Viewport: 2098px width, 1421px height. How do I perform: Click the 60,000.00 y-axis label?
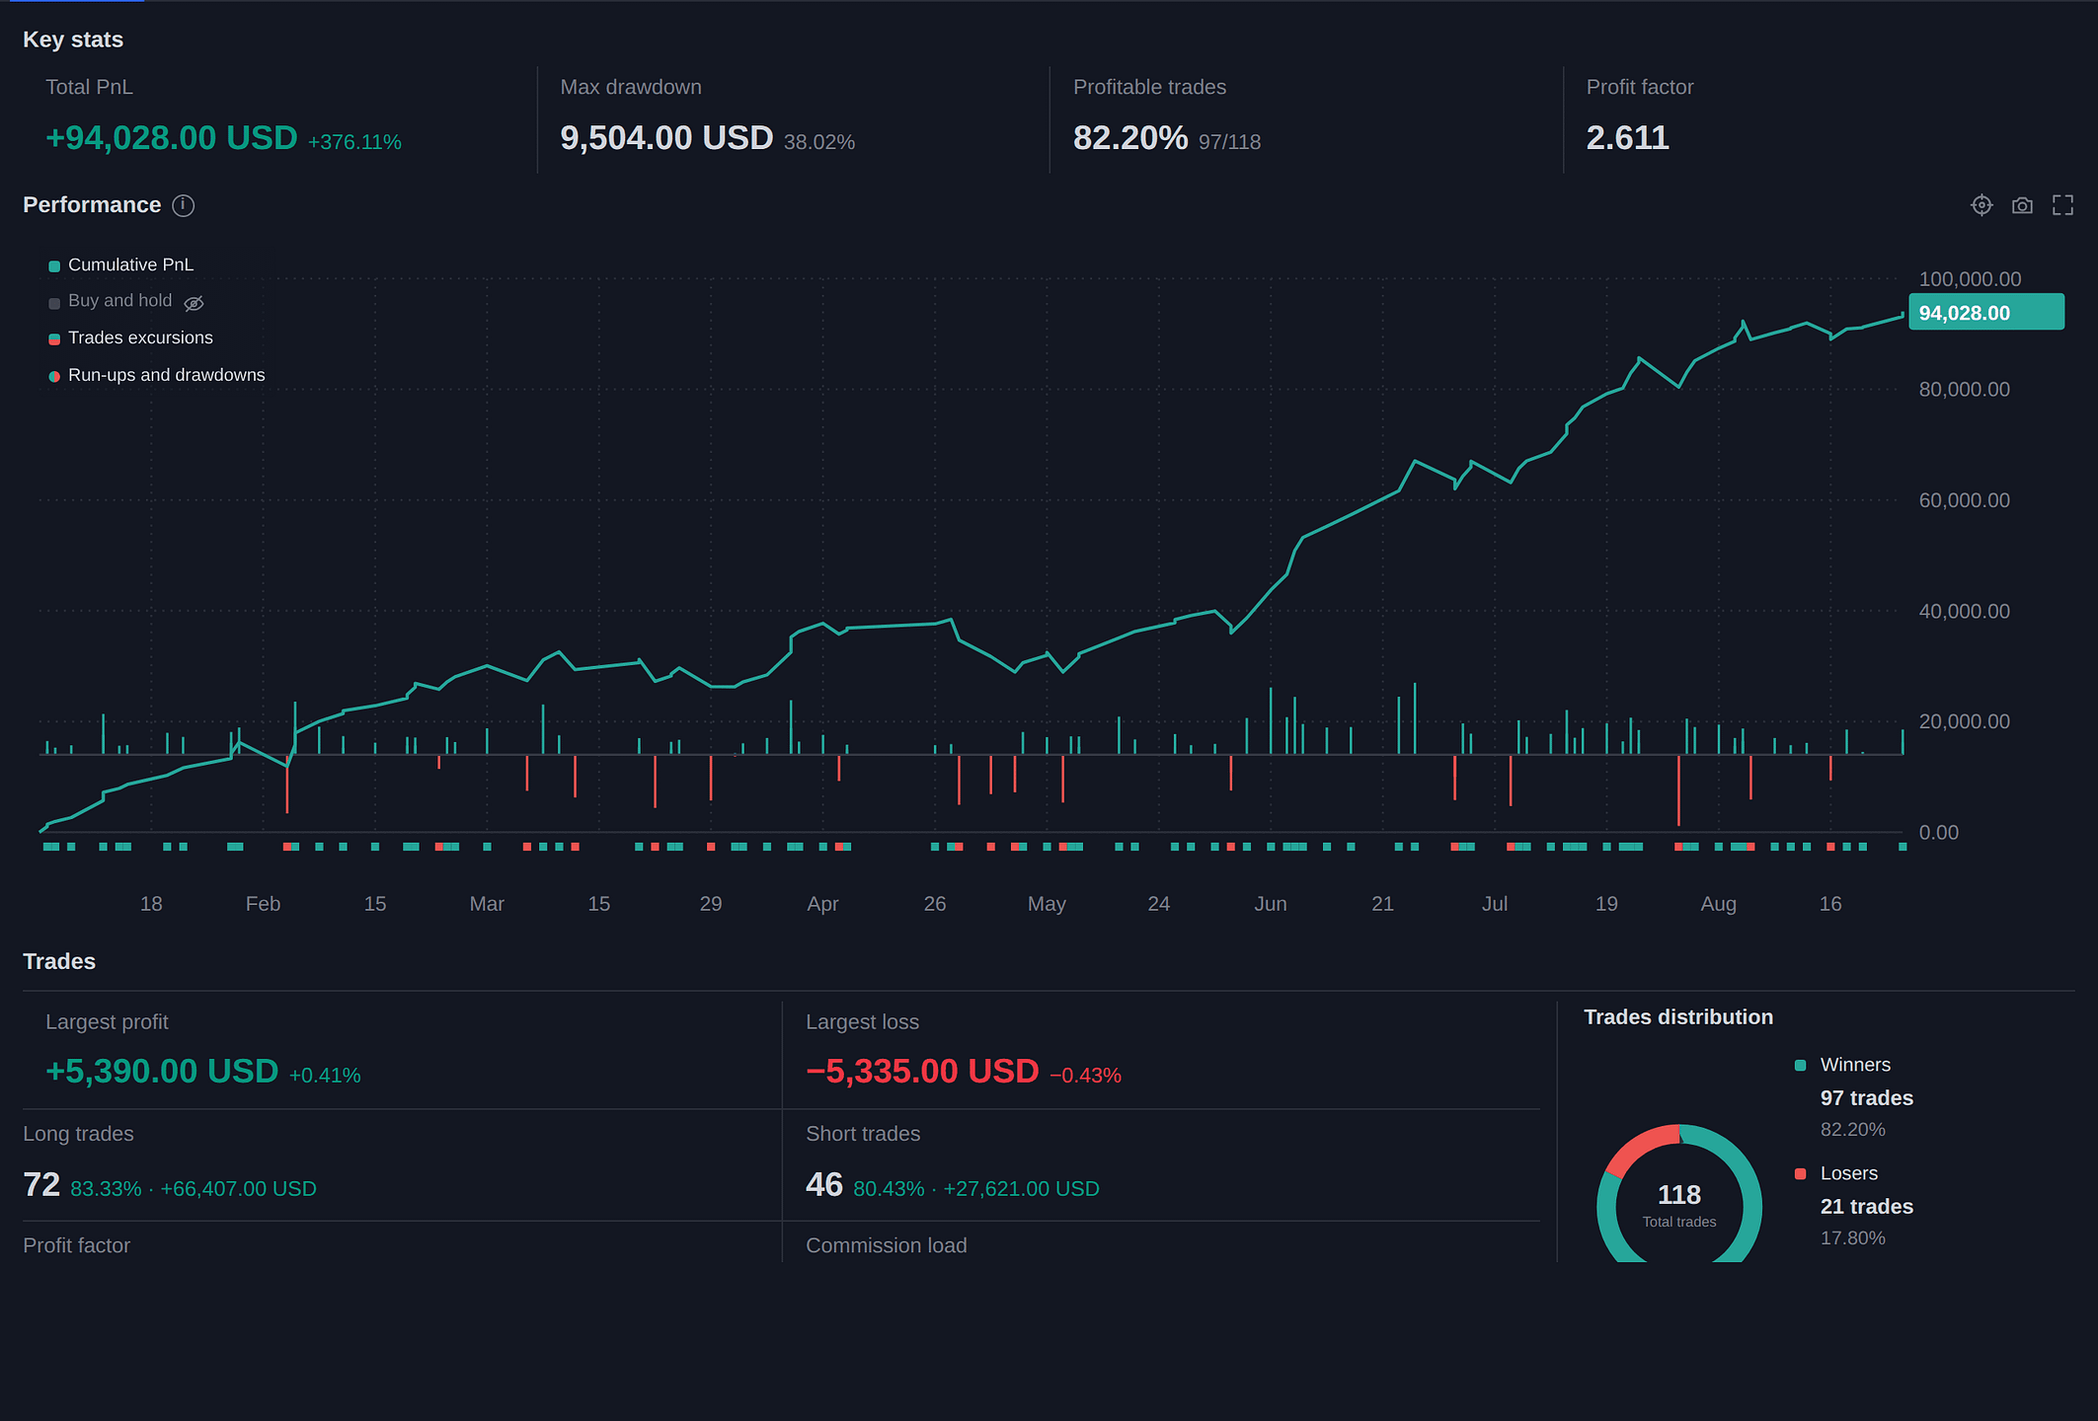pos(1964,500)
